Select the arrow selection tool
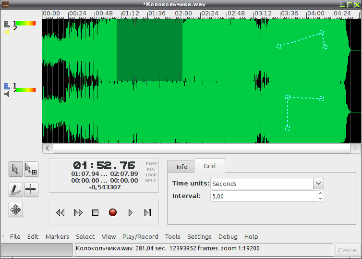The height and width of the screenshot is (259, 362). pyautogui.click(x=16, y=169)
